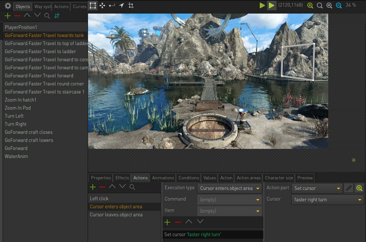Select Cursor leaves object area action
The image size is (366, 242).
(x=125, y=215)
